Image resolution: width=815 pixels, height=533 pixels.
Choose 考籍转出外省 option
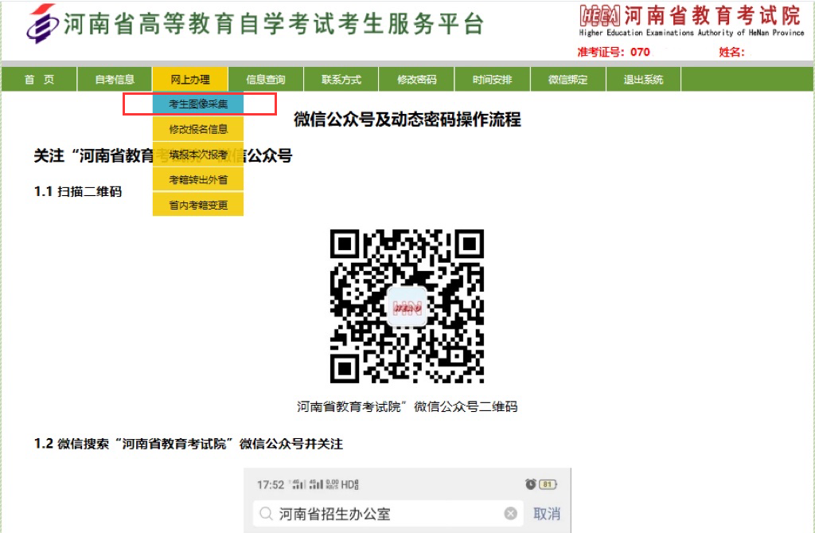(x=198, y=180)
